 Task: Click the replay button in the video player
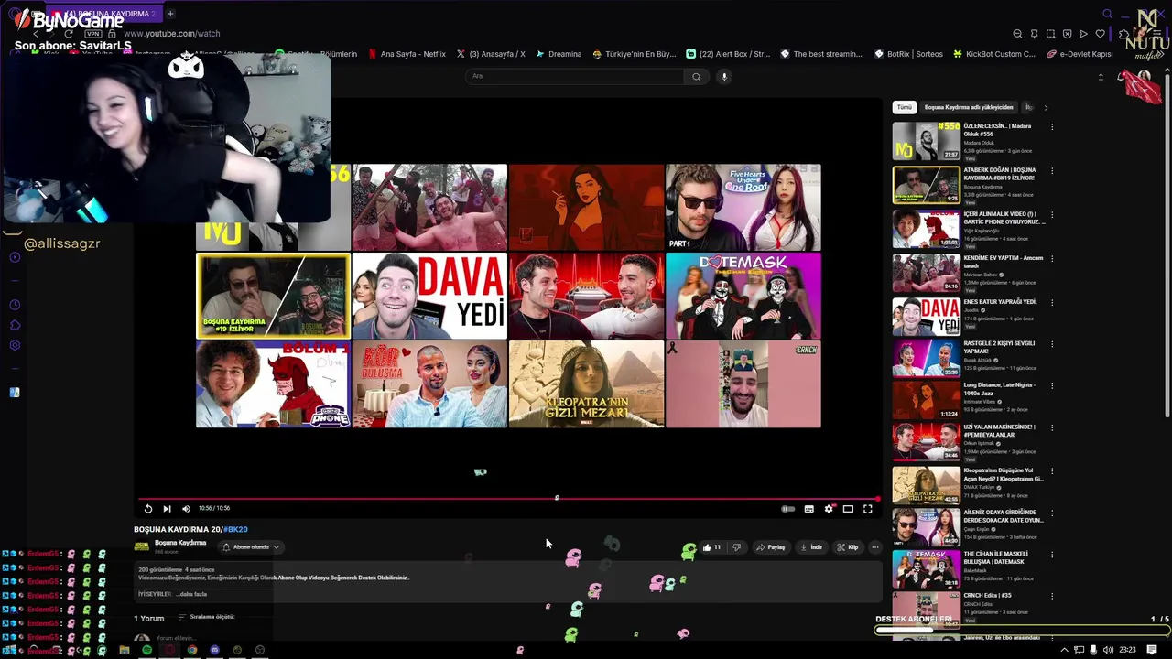point(148,509)
